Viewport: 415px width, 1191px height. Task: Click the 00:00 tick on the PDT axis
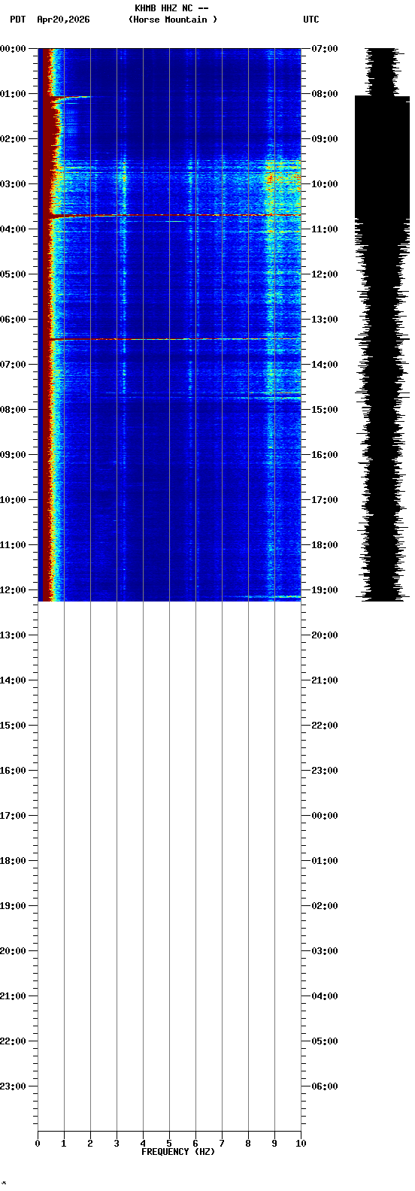pyautogui.click(x=14, y=49)
